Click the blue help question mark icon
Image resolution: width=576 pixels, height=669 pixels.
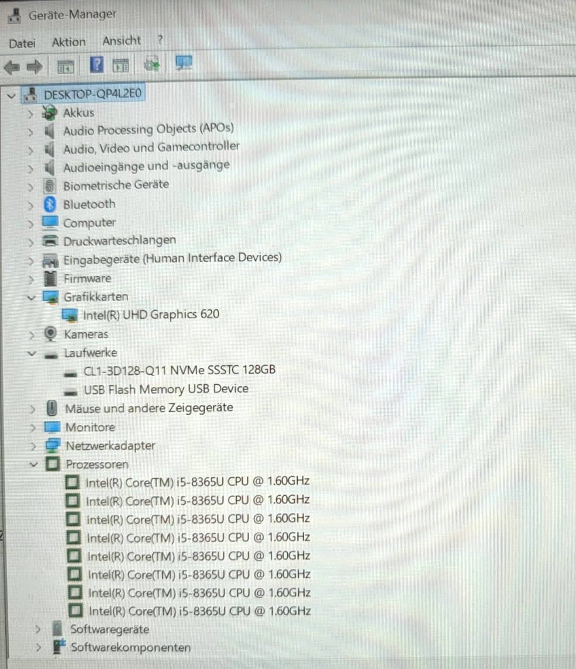coord(96,65)
